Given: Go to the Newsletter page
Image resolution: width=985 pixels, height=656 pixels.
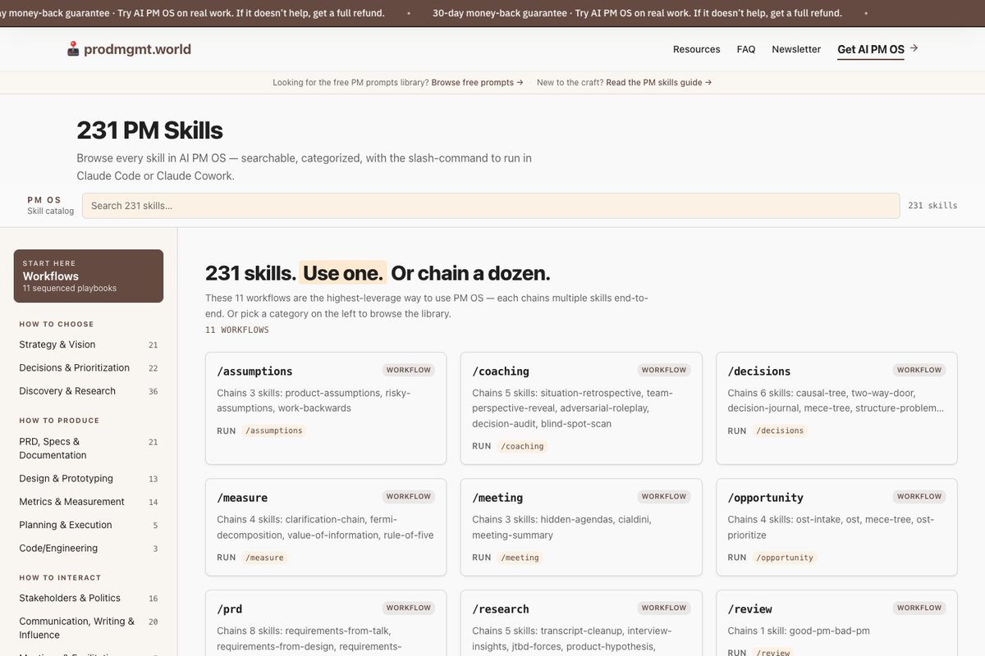Looking at the screenshot, I should (796, 49).
